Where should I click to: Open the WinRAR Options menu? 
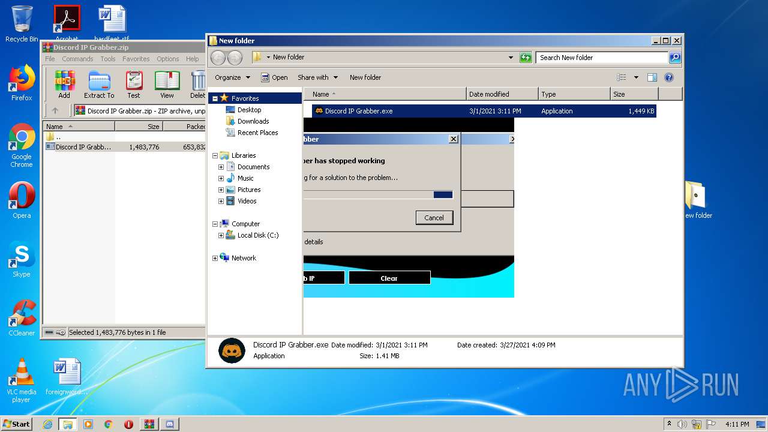168,59
